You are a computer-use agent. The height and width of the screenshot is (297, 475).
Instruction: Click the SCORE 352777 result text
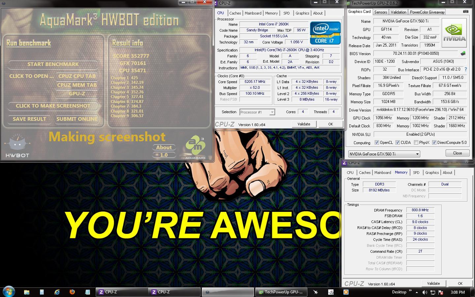131,56
